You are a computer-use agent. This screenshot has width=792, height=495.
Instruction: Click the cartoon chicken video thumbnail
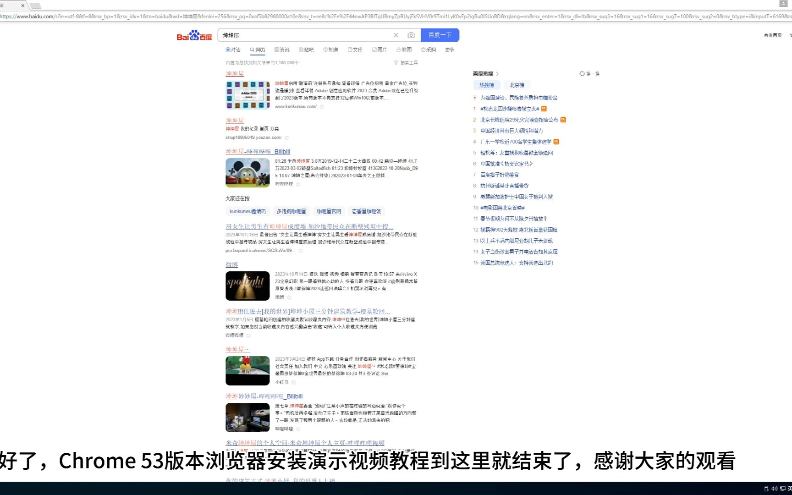247,173
